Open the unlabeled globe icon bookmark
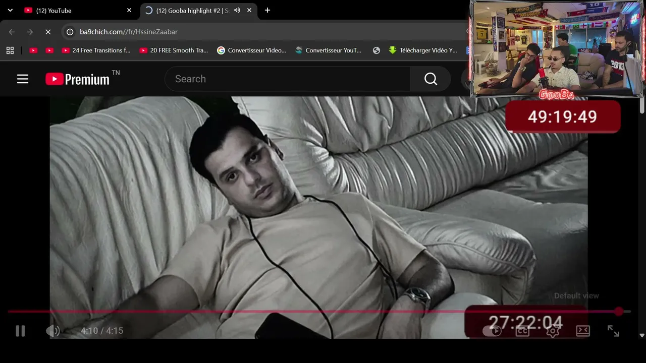 pyautogui.click(x=376, y=50)
